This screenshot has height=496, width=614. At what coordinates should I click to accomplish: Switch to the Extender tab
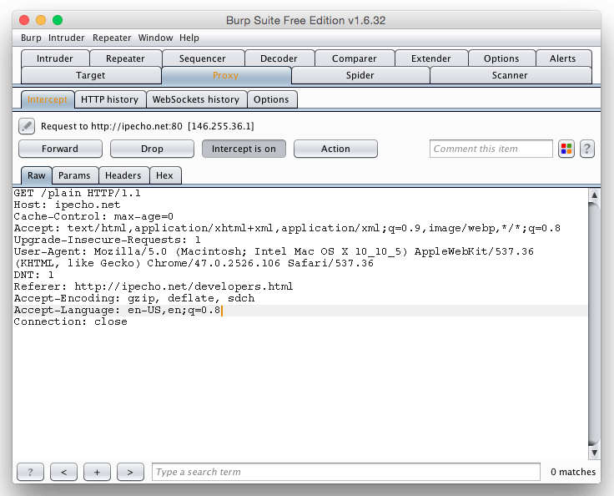tap(430, 58)
